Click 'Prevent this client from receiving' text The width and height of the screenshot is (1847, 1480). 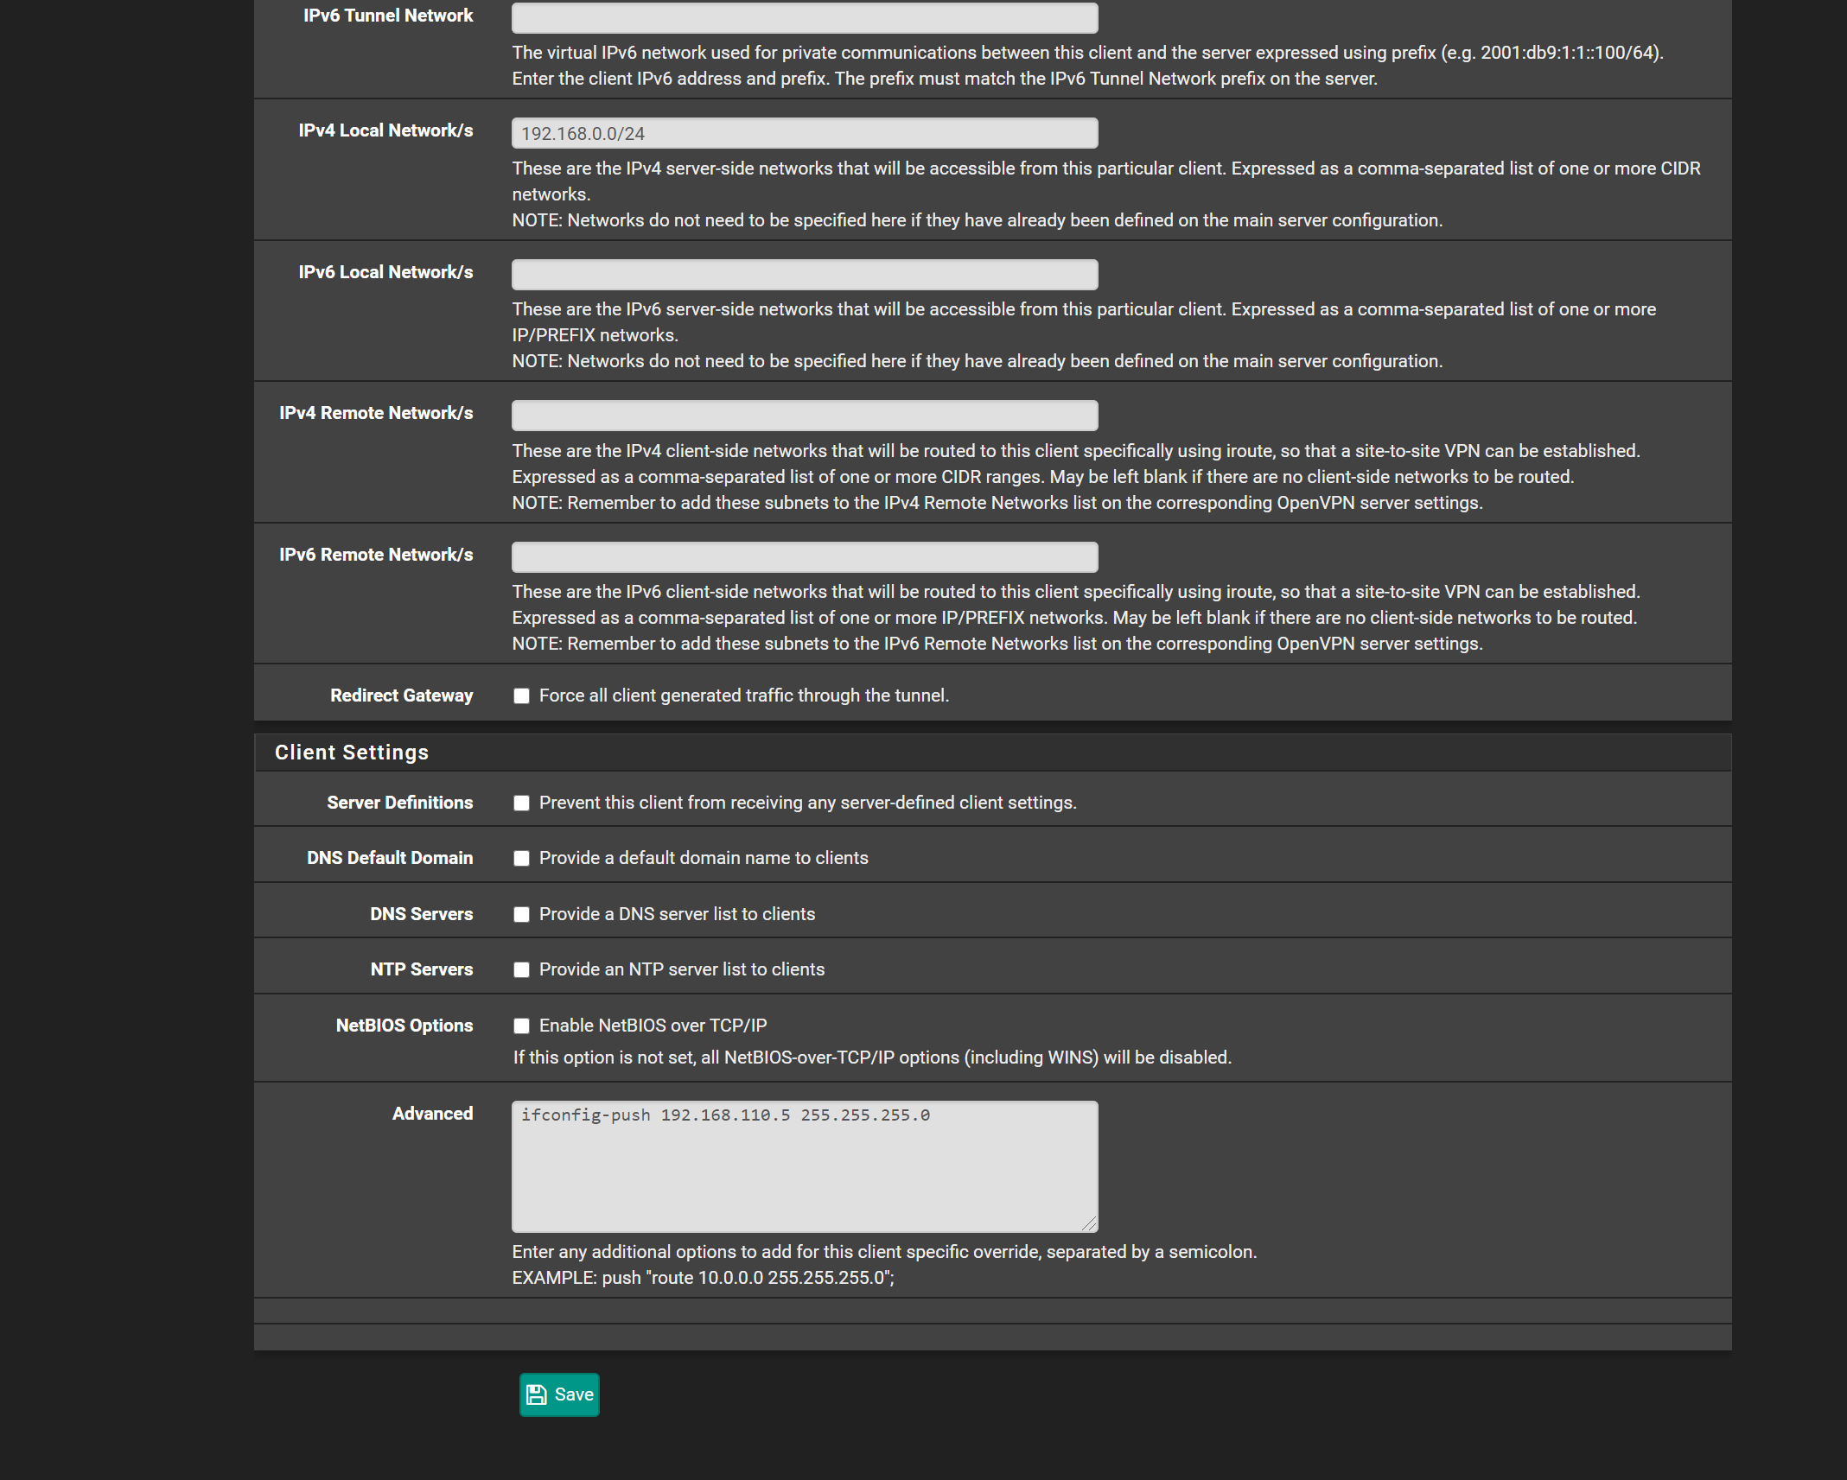pyautogui.click(x=808, y=803)
